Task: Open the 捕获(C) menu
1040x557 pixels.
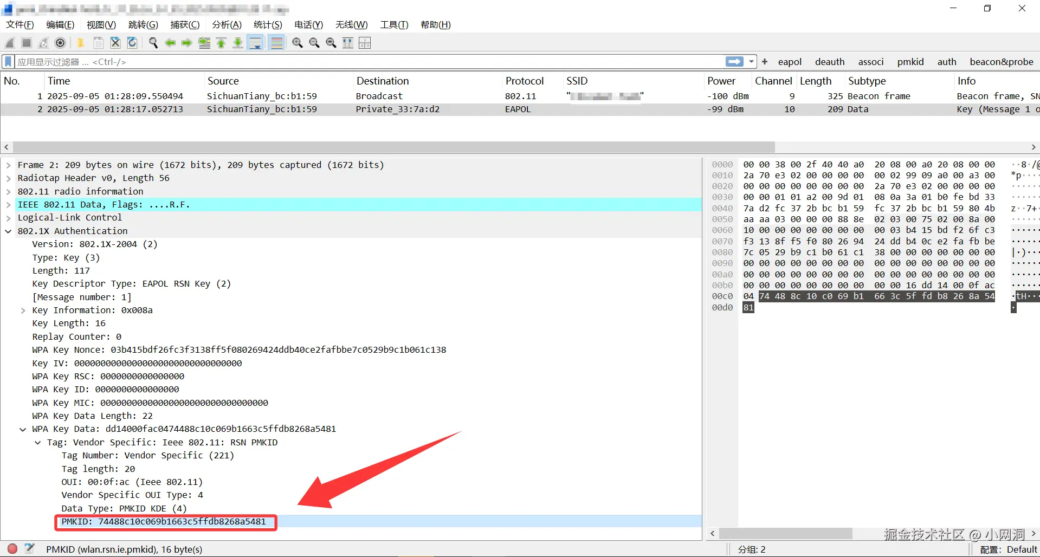Action: pyautogui.click(x=185, y=24)
